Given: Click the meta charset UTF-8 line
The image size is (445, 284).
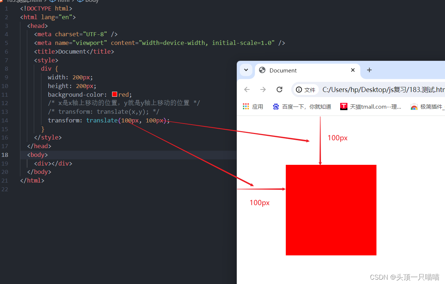Looking at the screenshot, I should [x=76, y=34].
